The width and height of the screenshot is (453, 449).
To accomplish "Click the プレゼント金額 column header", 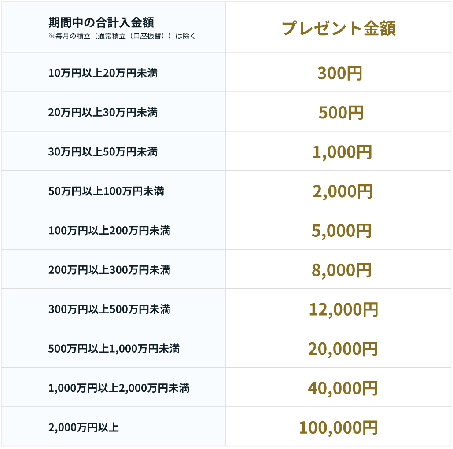I will (x=339, y=28).
